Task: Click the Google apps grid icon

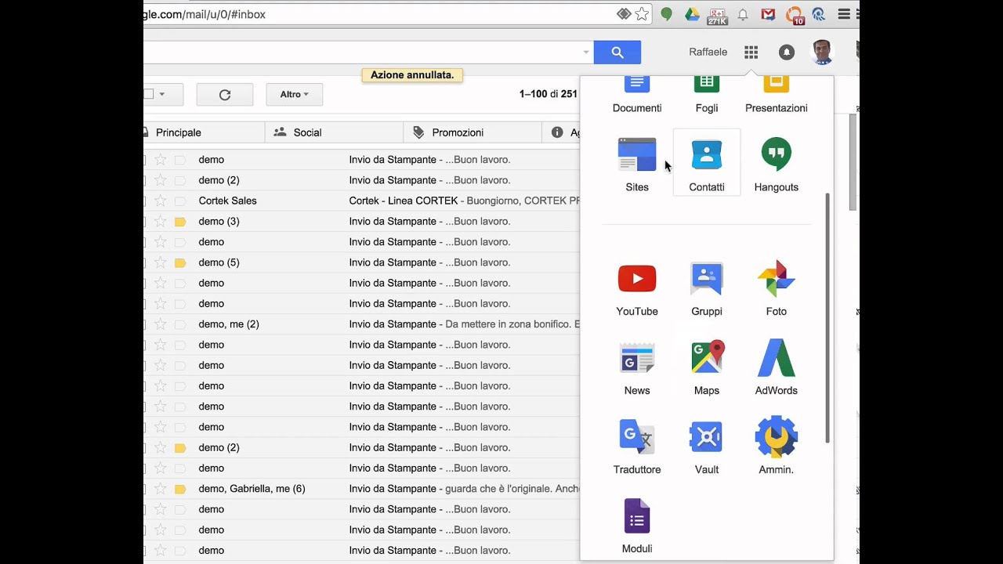Action: (x=751, y=52)
